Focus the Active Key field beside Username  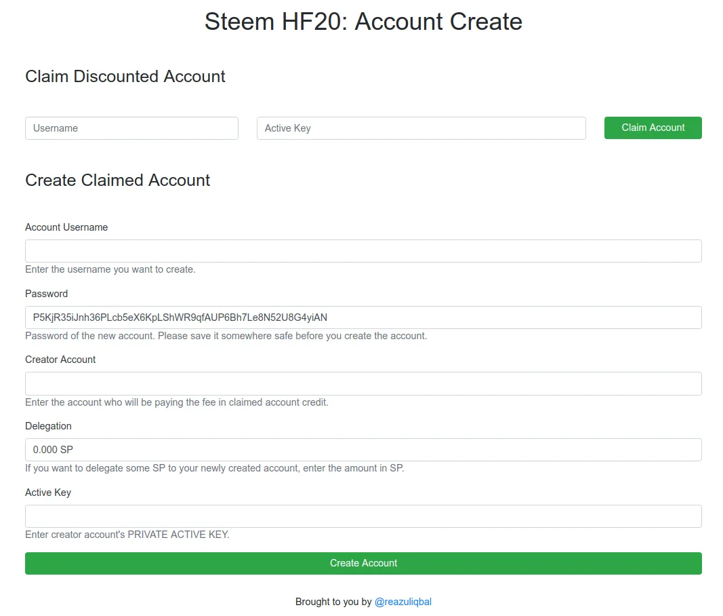coord(421,128)
